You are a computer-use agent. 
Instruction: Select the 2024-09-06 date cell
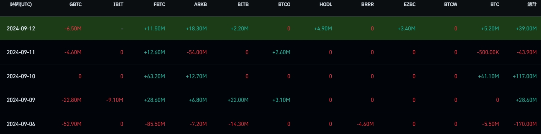coord(21,124)
